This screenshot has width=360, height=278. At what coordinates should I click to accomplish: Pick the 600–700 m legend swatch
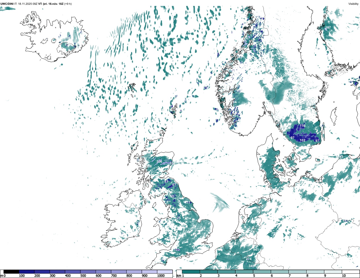click(x=103, y=272)
